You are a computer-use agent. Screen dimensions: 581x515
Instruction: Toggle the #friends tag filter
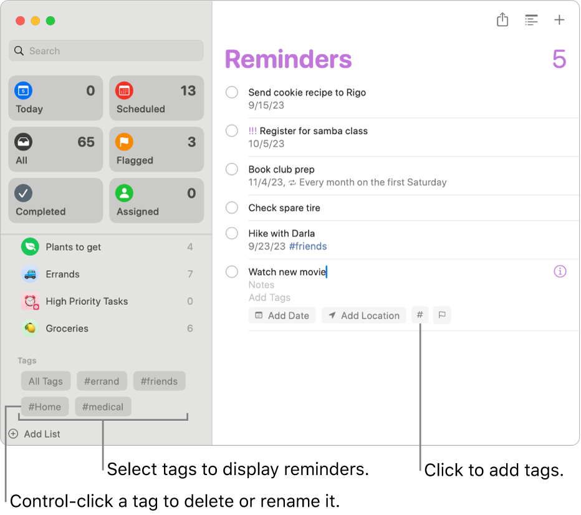pyautogui.click(x=159, y=381)
